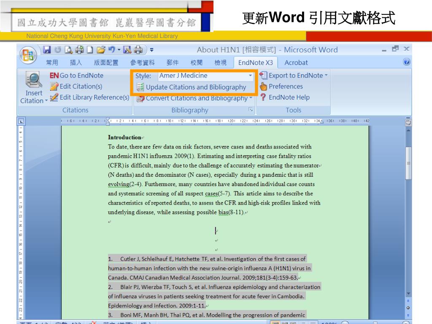Open EndNote Preferences

click(281, 86)
